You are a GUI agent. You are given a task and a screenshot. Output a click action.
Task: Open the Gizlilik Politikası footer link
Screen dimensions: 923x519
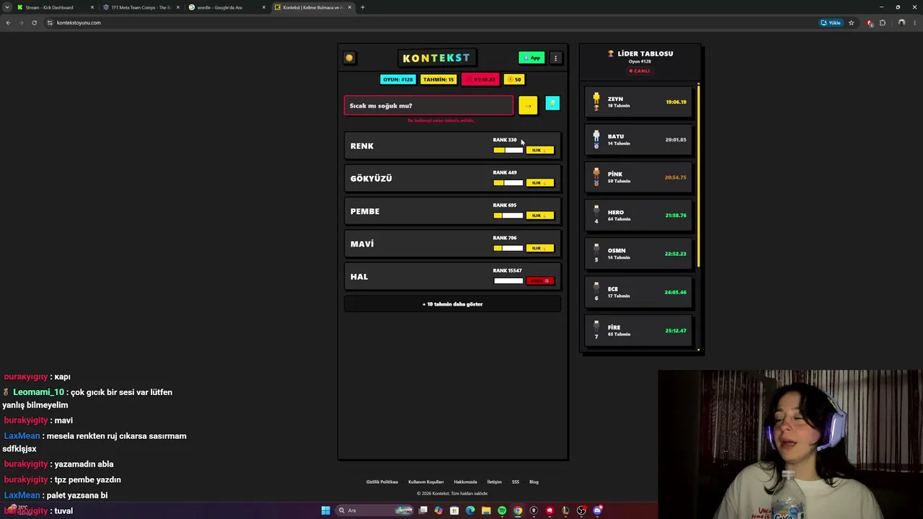[x=382, y=482]
